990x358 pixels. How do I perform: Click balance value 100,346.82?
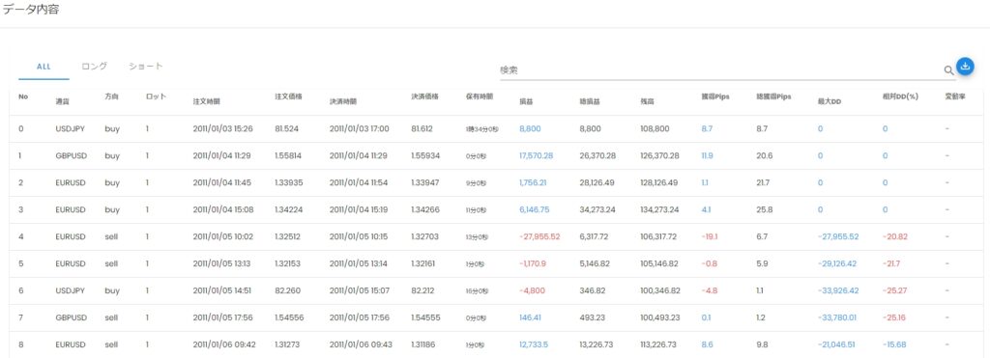click(659, 291)
